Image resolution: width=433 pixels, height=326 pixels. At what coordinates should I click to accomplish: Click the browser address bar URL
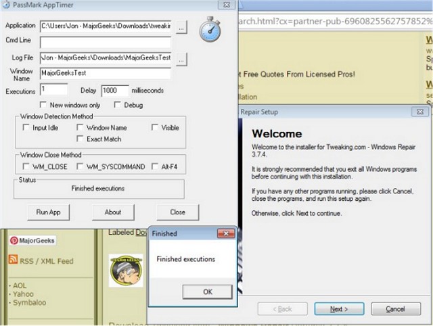pos(336,21)
